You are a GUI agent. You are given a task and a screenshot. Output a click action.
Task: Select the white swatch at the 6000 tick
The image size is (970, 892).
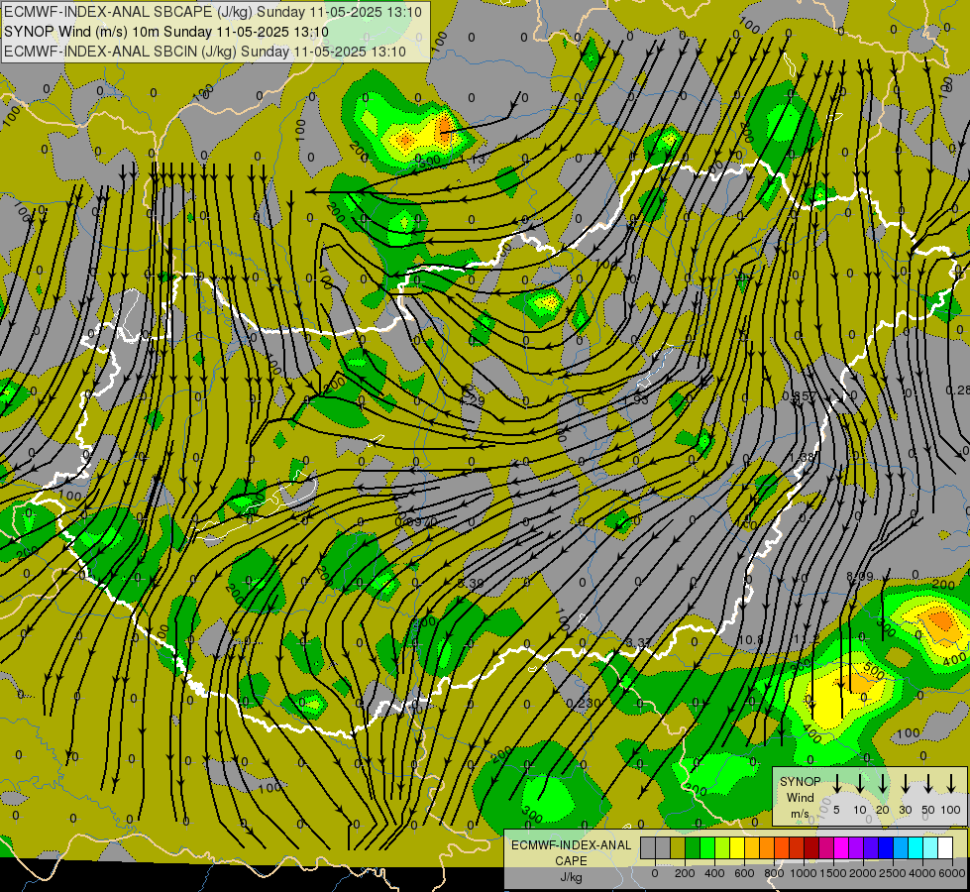946,847
